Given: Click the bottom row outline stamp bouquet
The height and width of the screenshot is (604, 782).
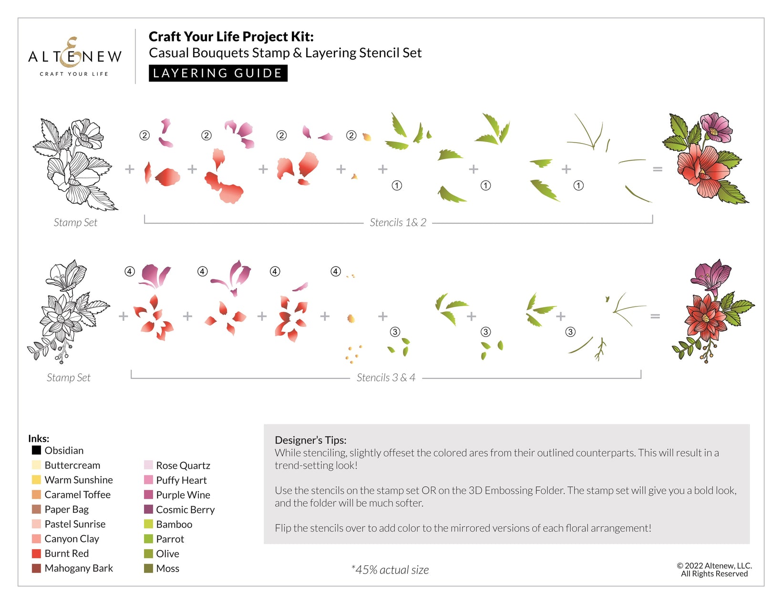Looking at the screenshot, I should pyautogui.click(x=68, y=312).
